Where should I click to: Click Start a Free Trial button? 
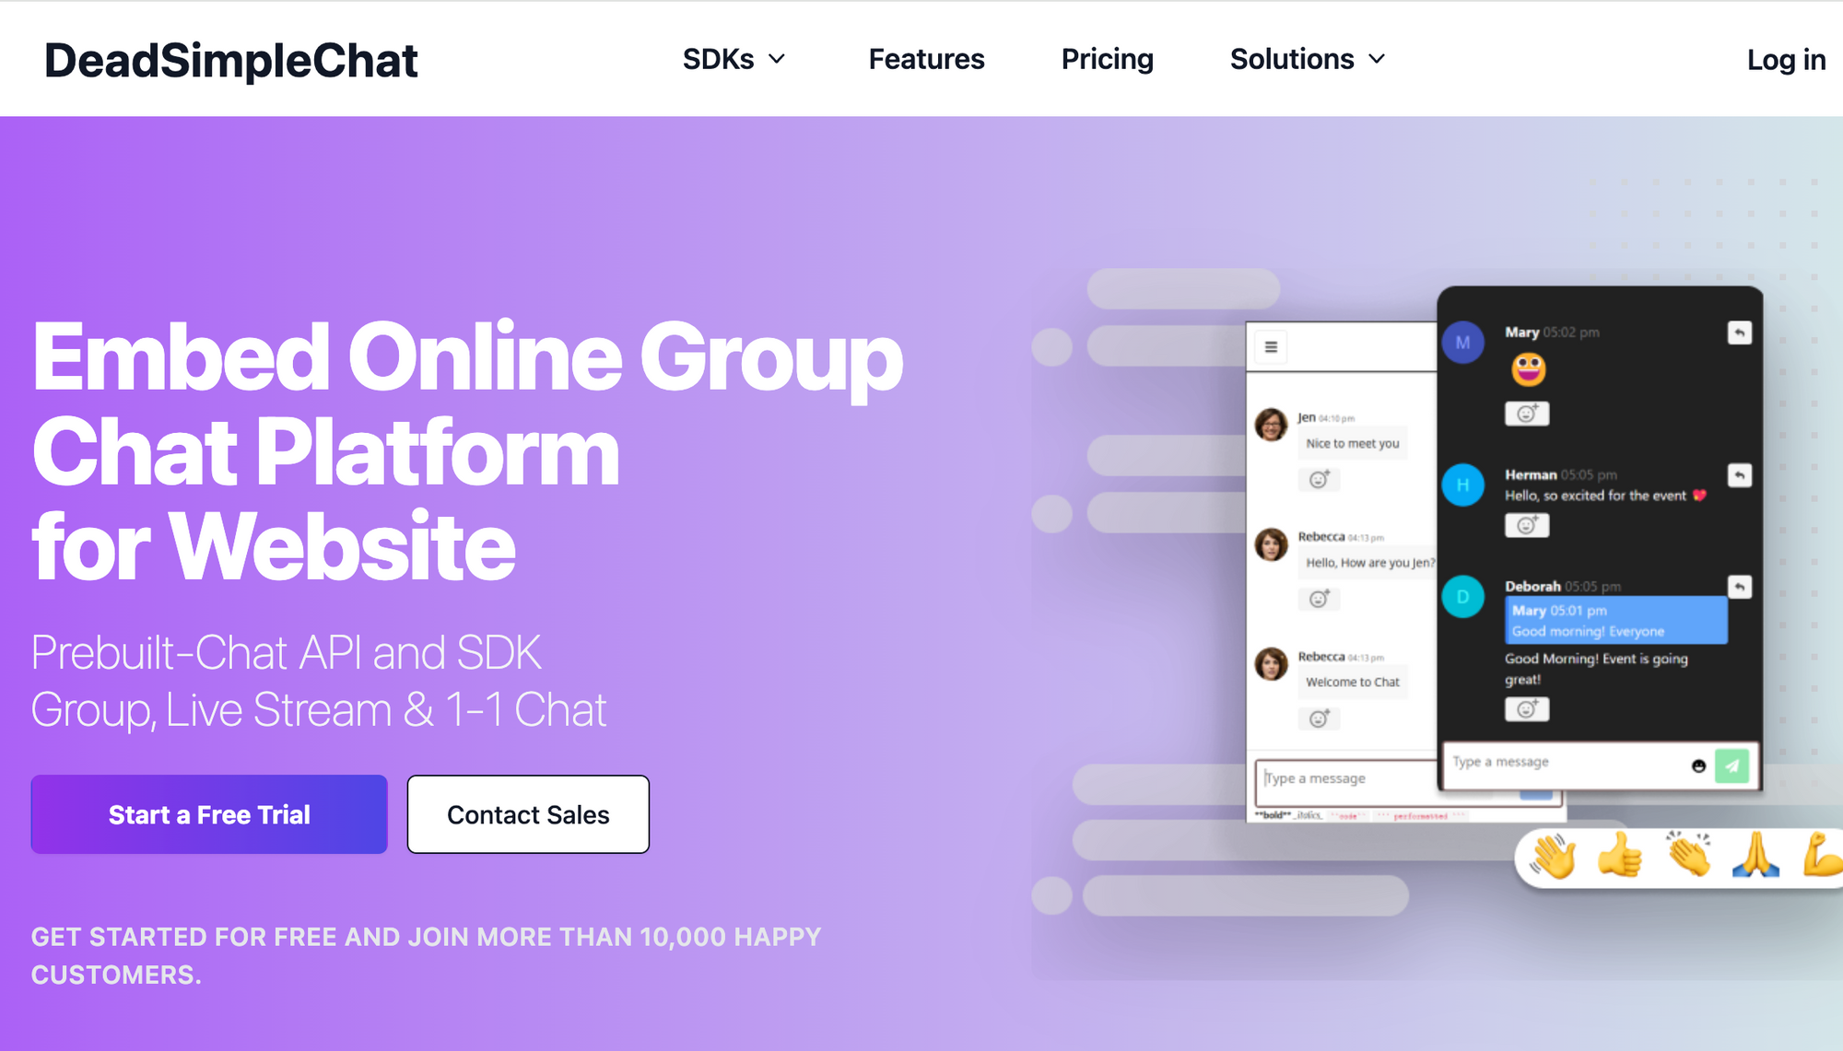coord(209,814)
